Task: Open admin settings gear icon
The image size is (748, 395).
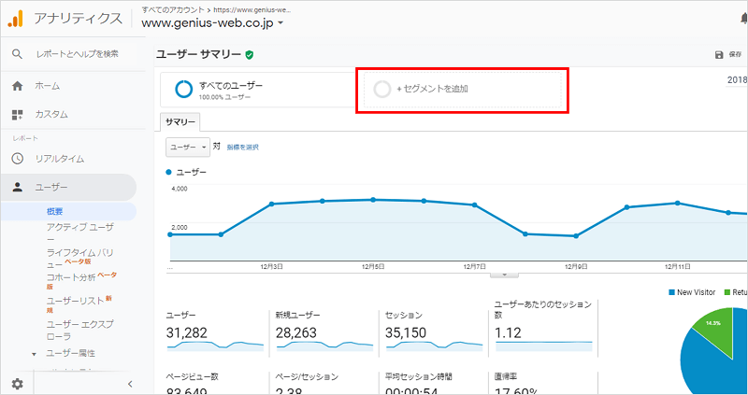Action: tap(17, 384)
